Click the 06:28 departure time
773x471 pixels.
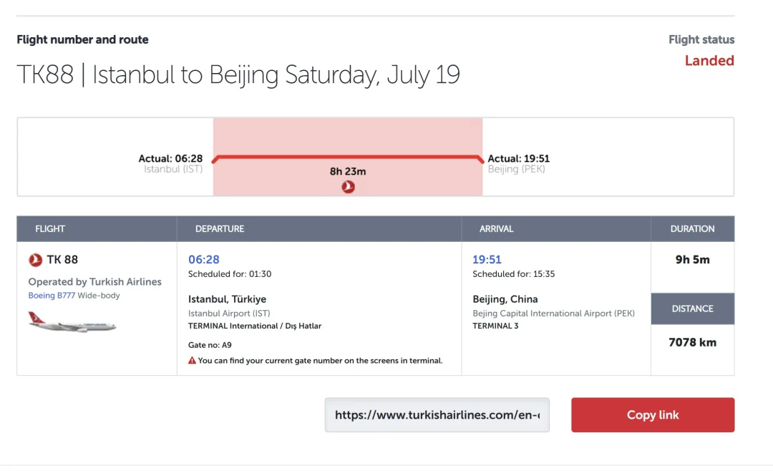pyautogui.click(x=203, y=259)
